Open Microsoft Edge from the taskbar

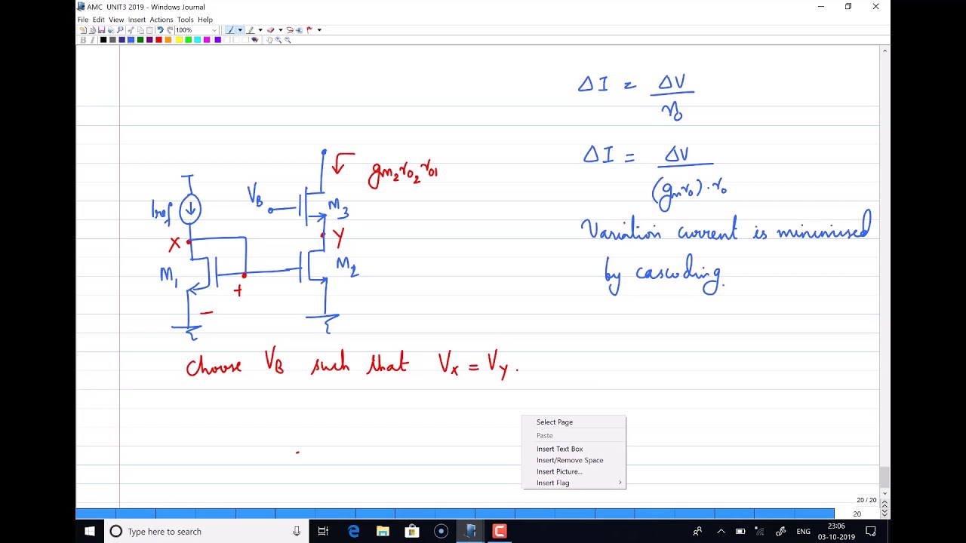pos(353,532)
